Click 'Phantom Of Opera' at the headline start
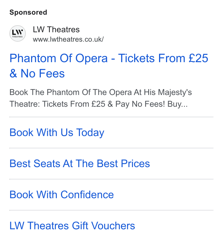The image size is (223, 241). [59, 58]
